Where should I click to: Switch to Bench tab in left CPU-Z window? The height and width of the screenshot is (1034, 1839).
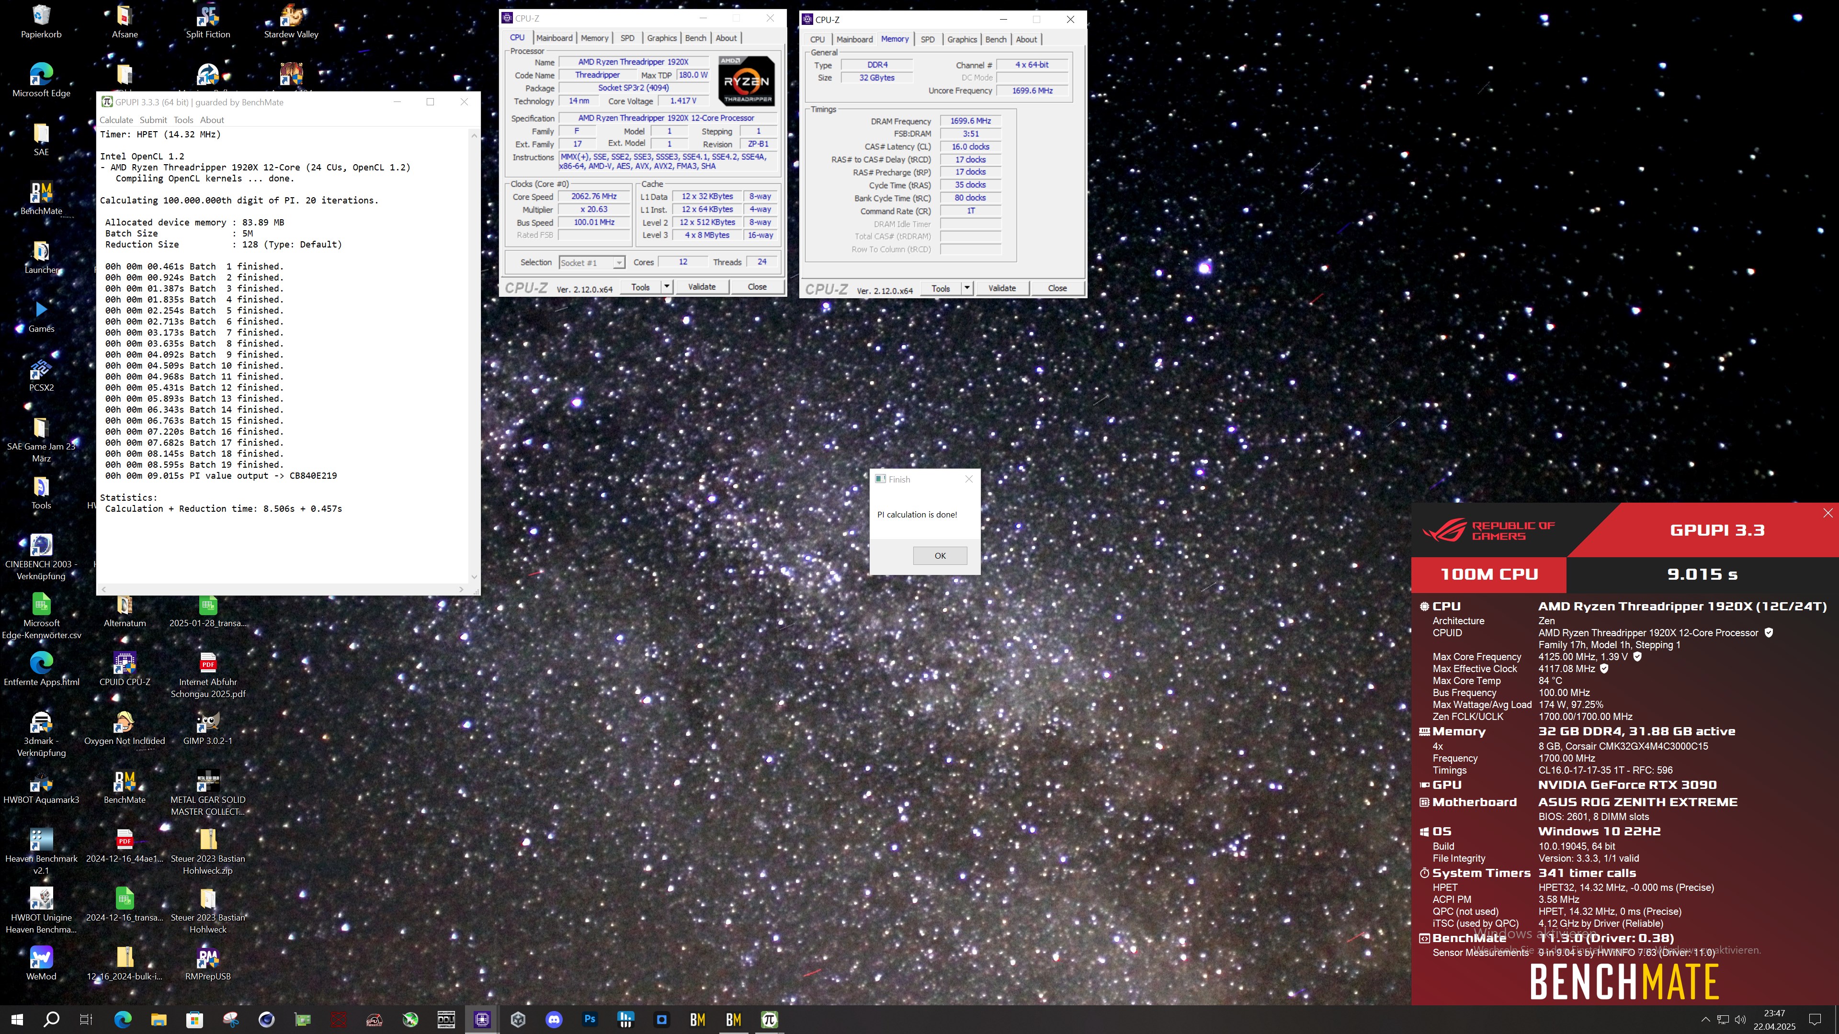point(695,38)
